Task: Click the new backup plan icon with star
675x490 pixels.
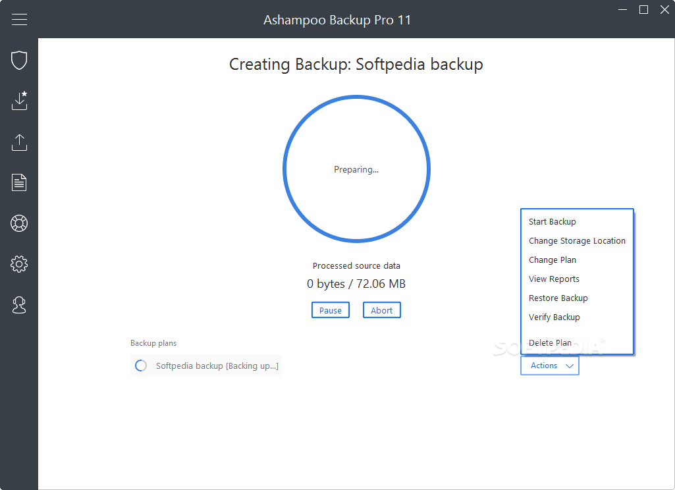Action: [x=19, y=100]
